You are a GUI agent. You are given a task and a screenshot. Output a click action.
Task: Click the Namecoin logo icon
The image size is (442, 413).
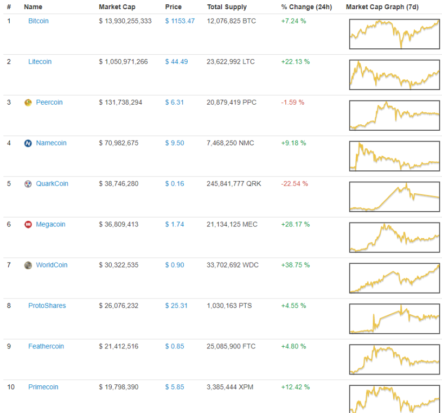(x=28, y=143)
